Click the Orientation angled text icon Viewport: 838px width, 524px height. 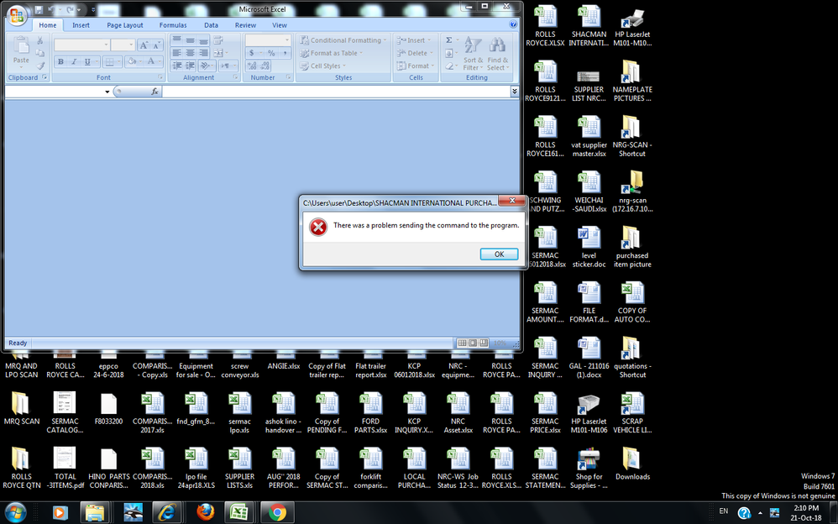pos(205,65)
